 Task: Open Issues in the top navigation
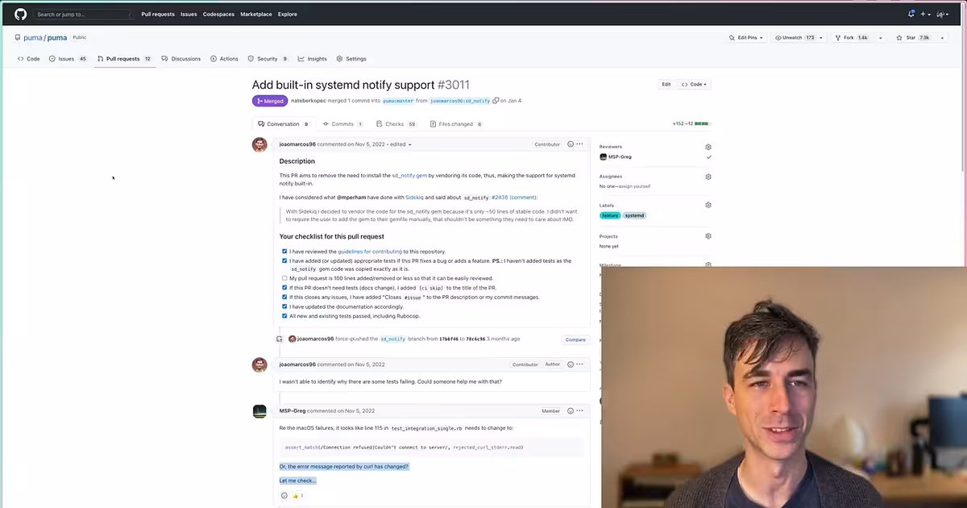[x=189, y=14]
